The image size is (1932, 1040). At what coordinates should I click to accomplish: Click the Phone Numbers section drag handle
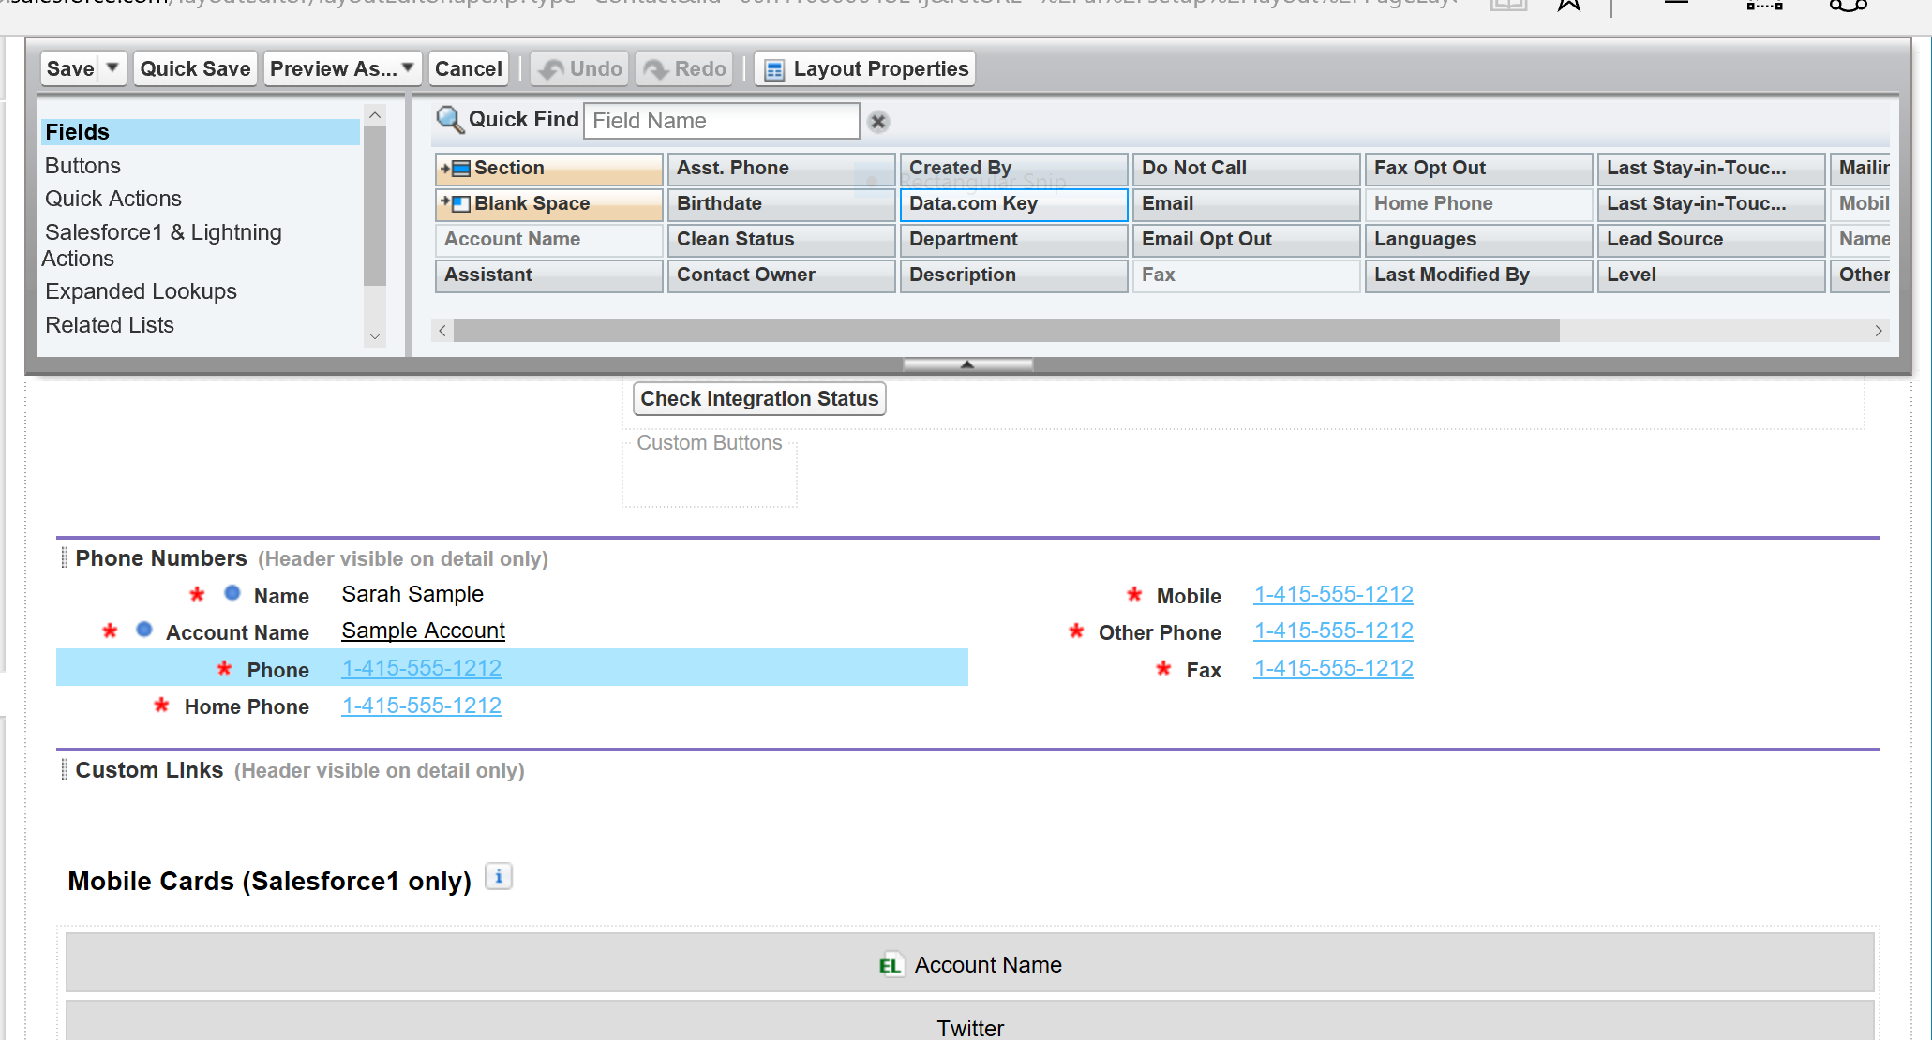64,558
